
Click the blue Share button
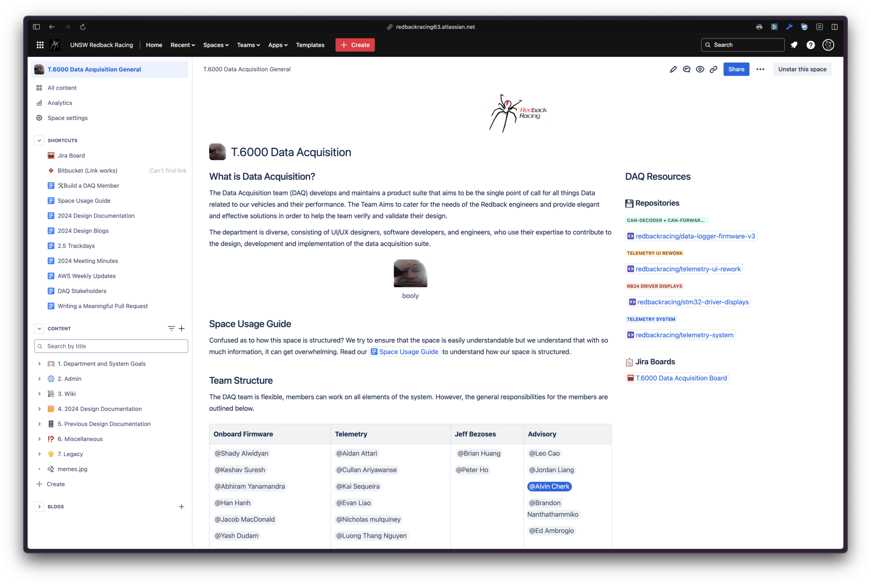click(x=736, y=69)
